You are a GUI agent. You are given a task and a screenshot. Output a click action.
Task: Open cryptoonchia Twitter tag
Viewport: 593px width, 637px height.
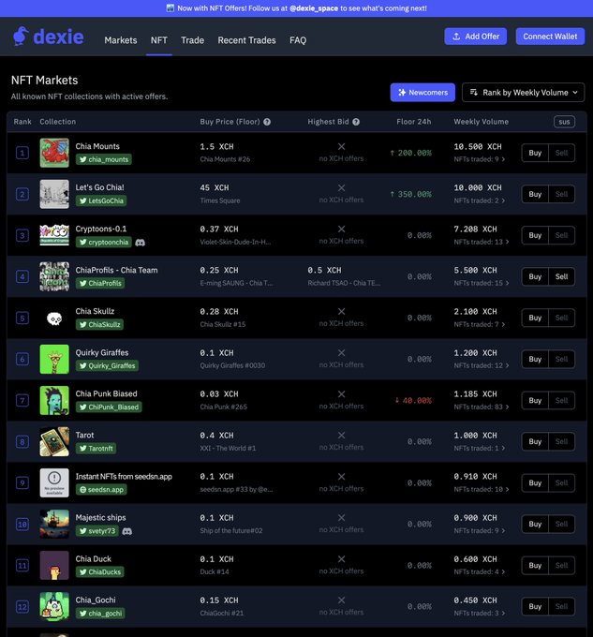[104, 242]
